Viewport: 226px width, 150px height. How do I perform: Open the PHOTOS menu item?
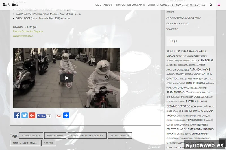(119, 5)
